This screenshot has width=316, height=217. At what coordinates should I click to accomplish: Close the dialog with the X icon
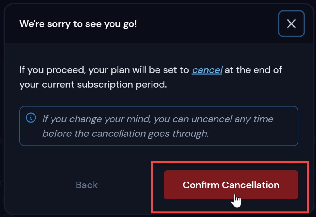click(291, 24)
